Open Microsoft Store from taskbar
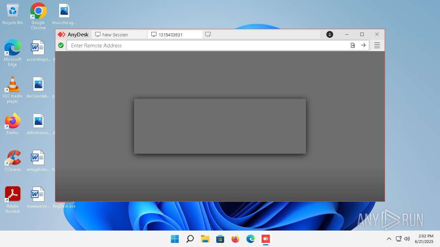Image resolution: width=440 pixels, height=247 pixels. [220, 239]
